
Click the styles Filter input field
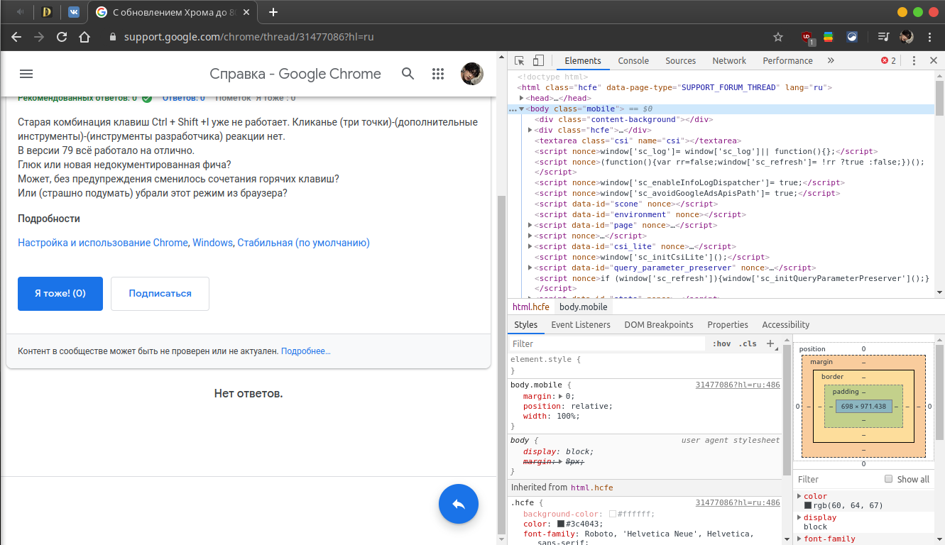(607, 343)
